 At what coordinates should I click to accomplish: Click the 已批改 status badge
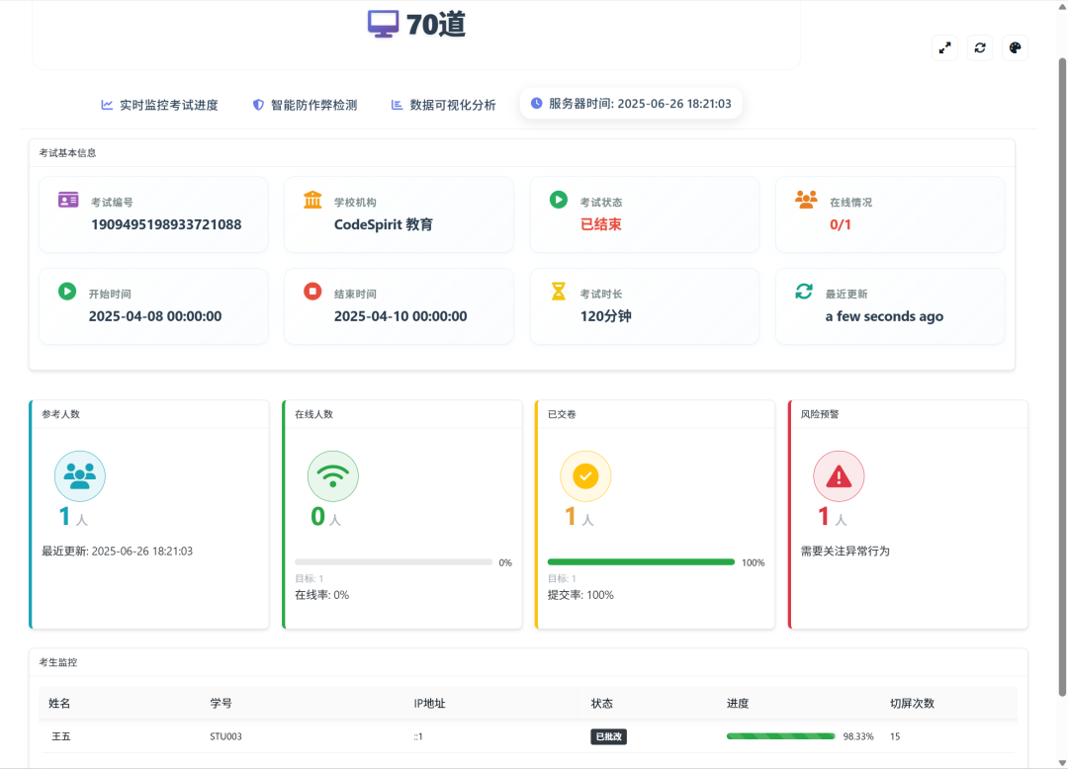608,736
